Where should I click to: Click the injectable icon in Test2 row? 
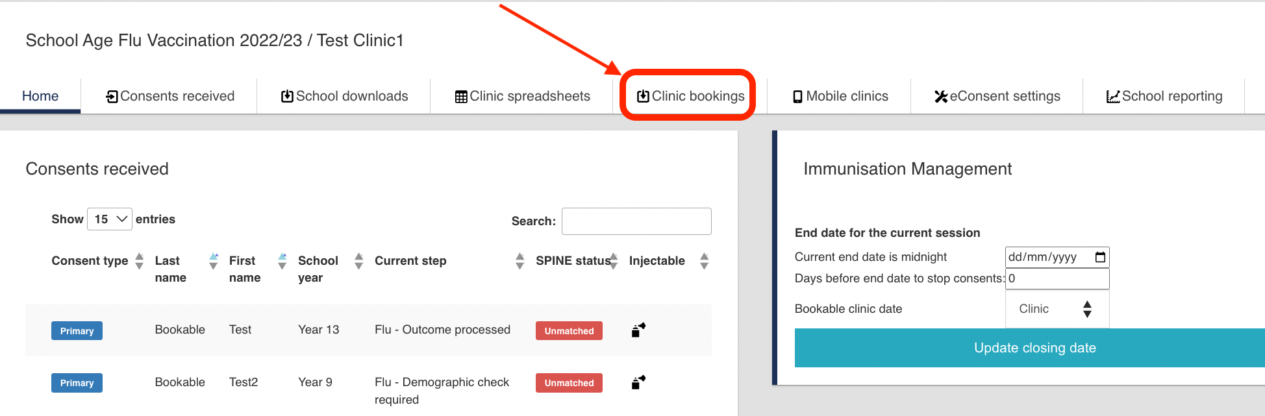pyautogui.click(x=638, y=382)
